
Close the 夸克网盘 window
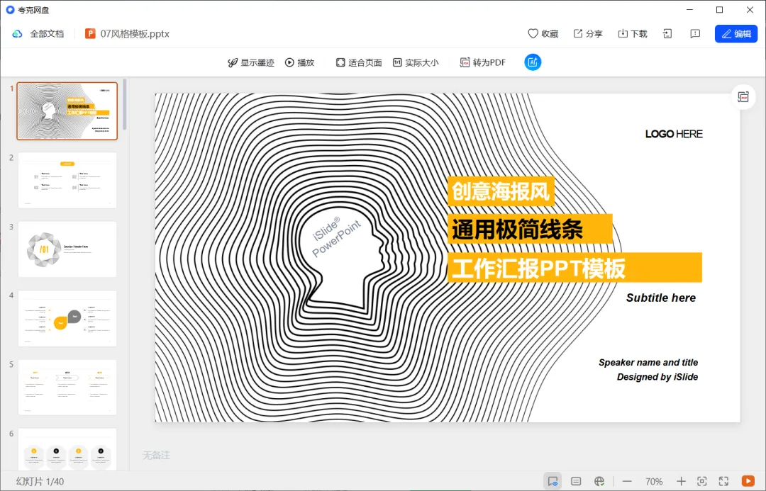click(750, 10)
